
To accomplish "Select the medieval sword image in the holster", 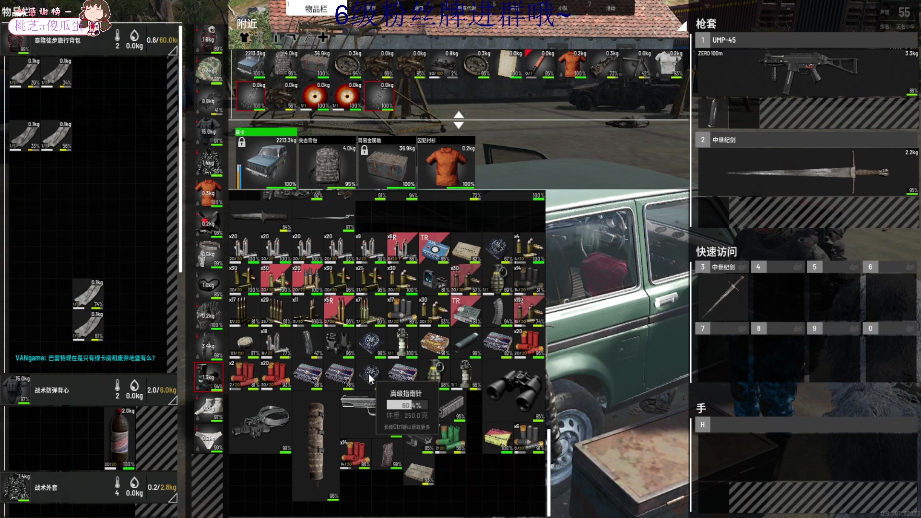I will [808, 172].
